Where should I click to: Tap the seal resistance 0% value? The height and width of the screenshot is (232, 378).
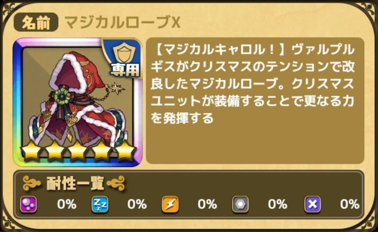coord(350,204)
